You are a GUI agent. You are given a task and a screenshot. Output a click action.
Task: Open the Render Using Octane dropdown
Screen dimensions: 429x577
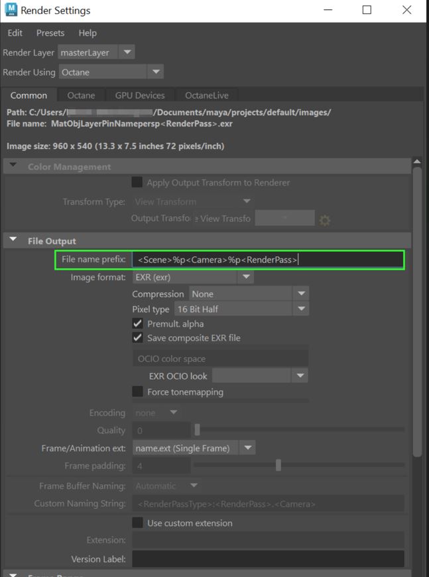(111, 72)
